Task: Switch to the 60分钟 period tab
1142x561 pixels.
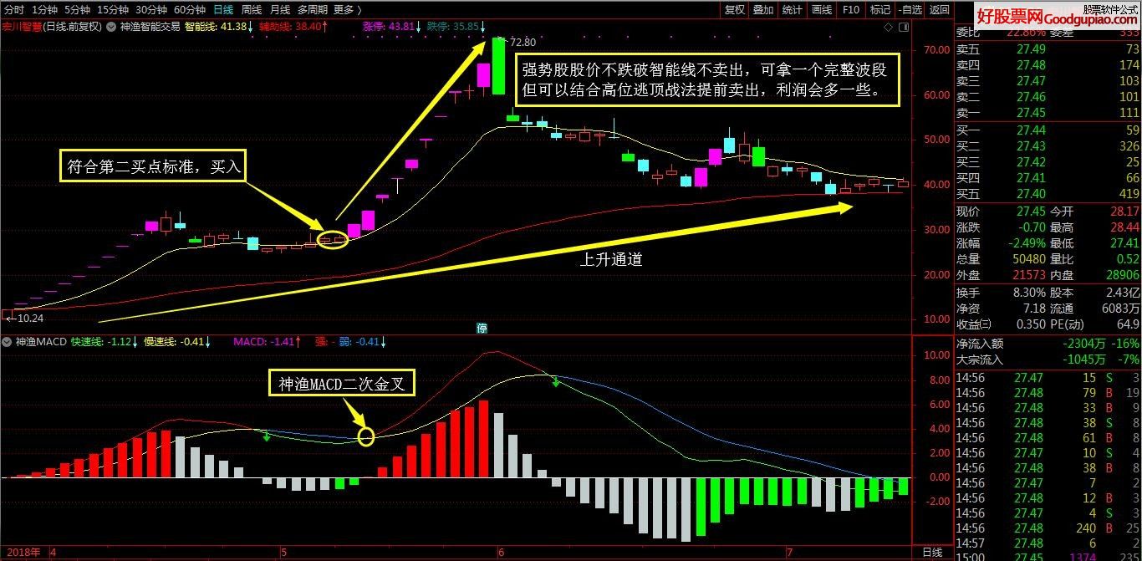Action: click(189, 9)
